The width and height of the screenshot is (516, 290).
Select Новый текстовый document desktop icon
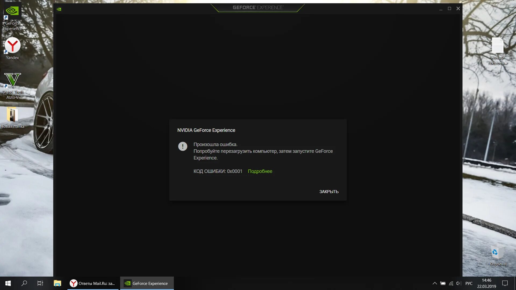click(497, 51)
